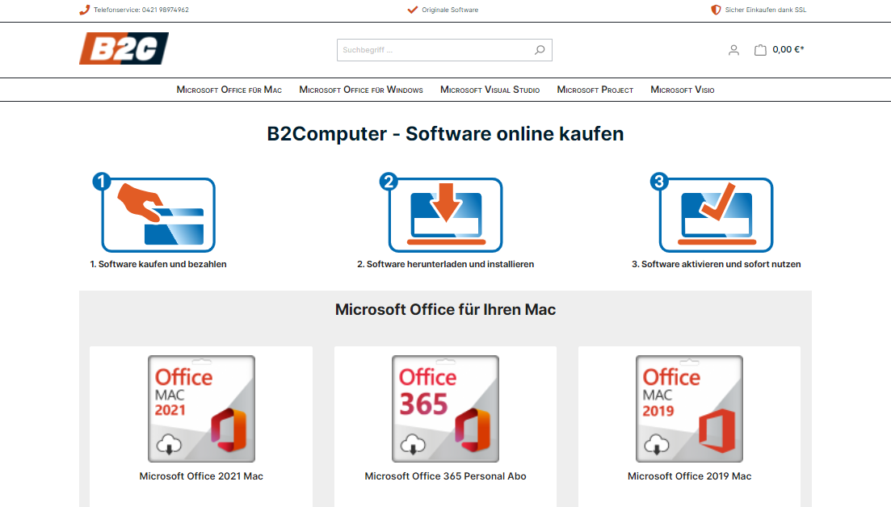Click the step 3 activation checkmark illustration
The image size is (891, 507).
(712, 213)
